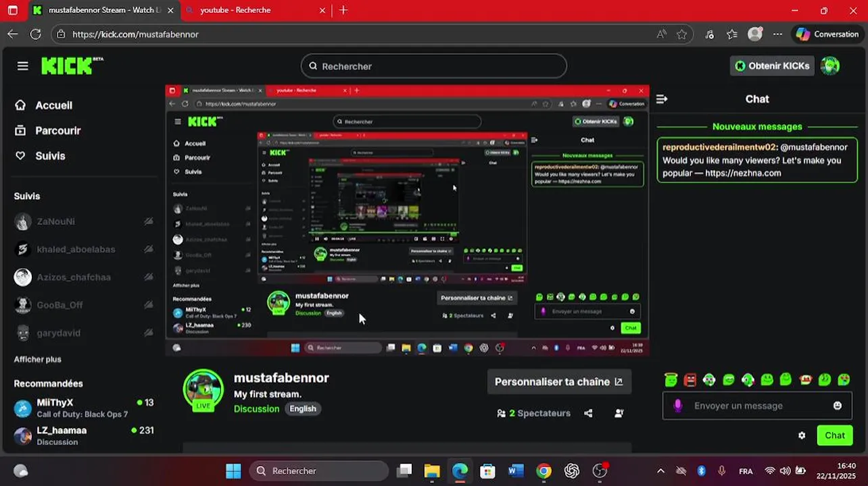
Task: Click the mustafabennor channel name
Action: pos(281,378)
